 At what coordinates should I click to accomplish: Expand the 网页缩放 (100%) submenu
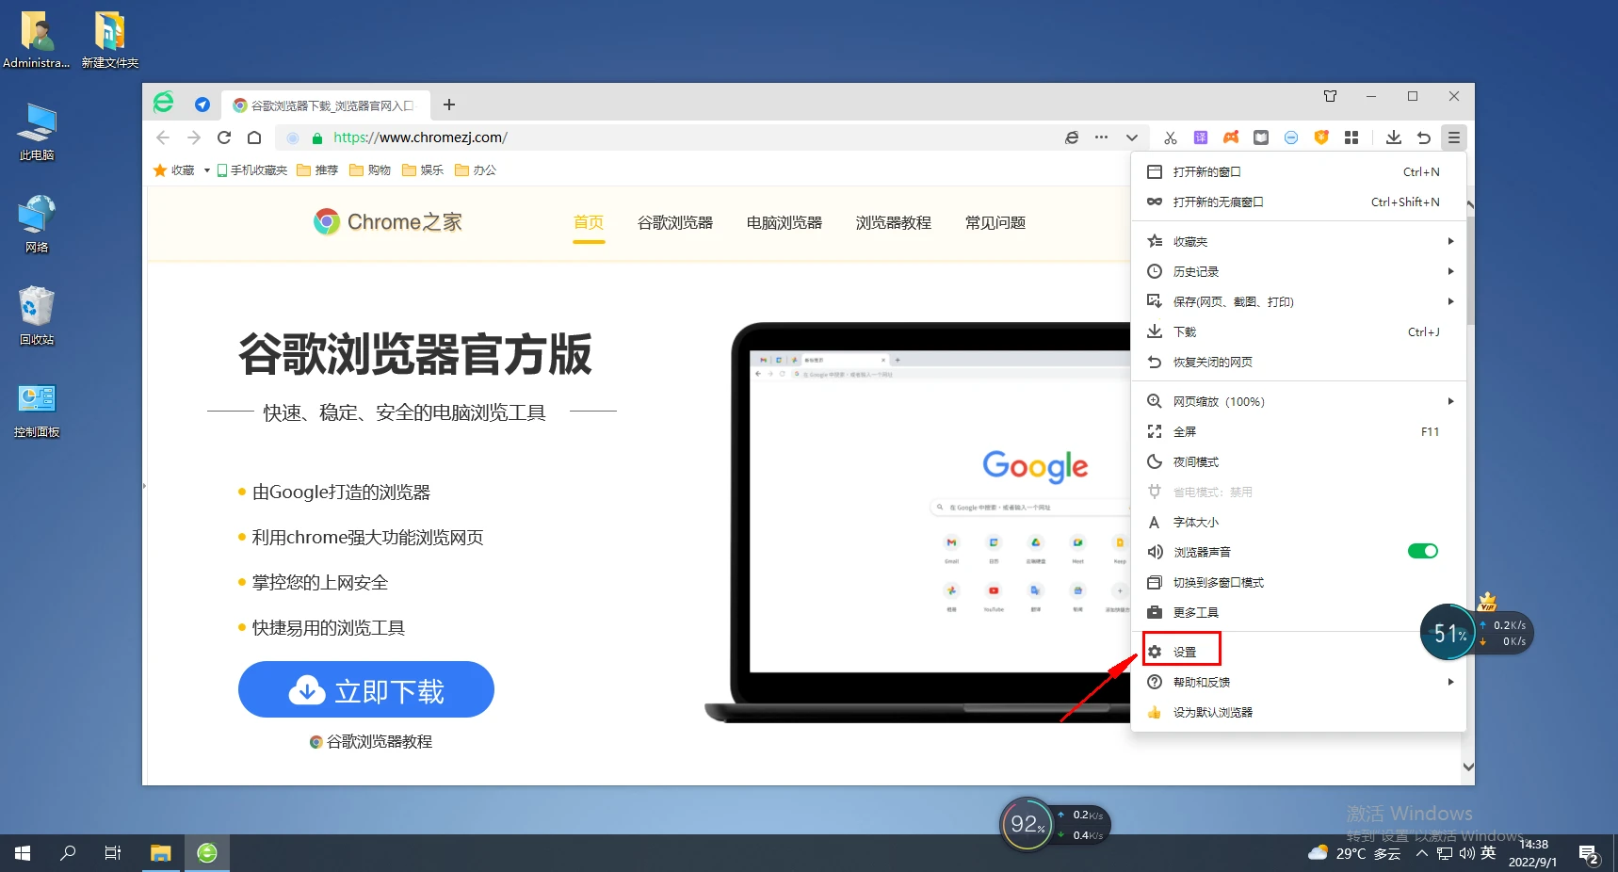click(1299, 402)
